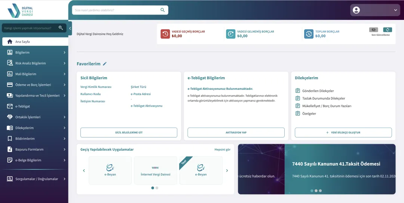Screen dimensions: 404x203
Task: Open the Hepsini gör link
Action: coord(222,149)
